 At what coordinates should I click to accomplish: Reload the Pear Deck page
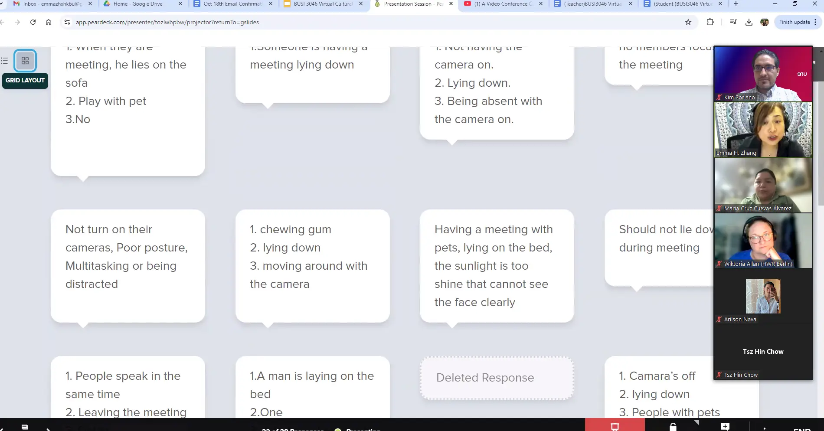point(33,22)
